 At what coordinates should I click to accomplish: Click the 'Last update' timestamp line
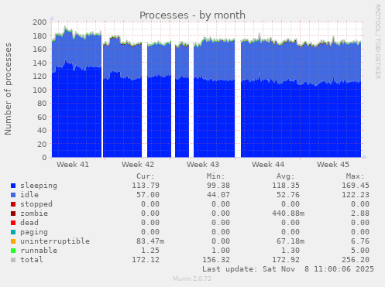click(288, 269)
